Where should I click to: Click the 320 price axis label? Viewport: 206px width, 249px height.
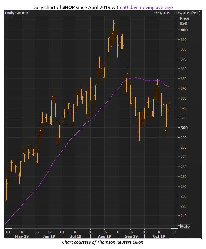(183, 108)
